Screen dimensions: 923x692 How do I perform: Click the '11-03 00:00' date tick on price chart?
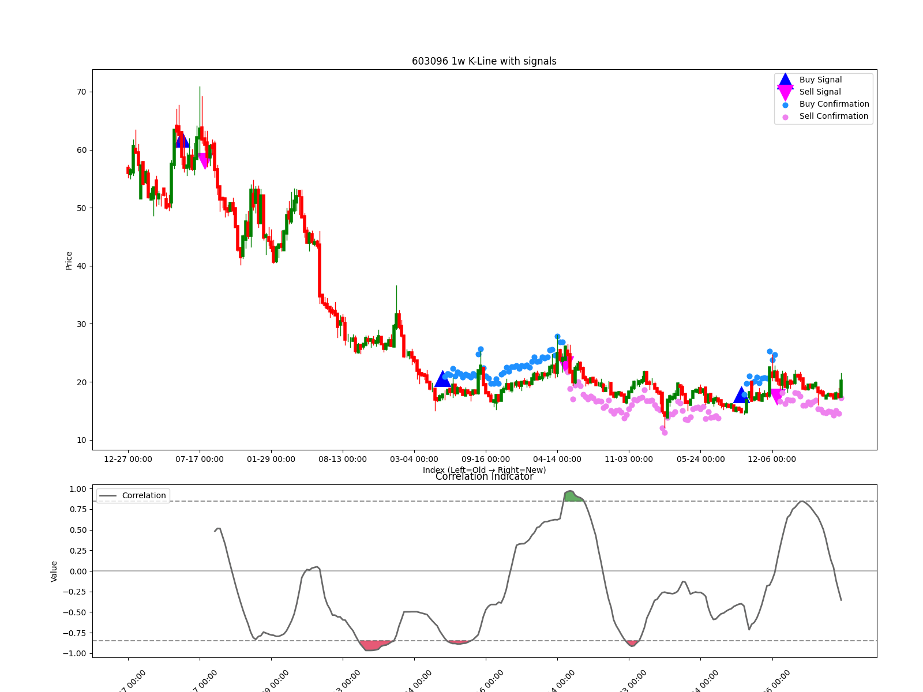click(629, 460)
